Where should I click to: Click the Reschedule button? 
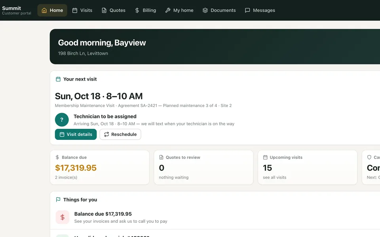pyautogui.click(x=120, y=134)
